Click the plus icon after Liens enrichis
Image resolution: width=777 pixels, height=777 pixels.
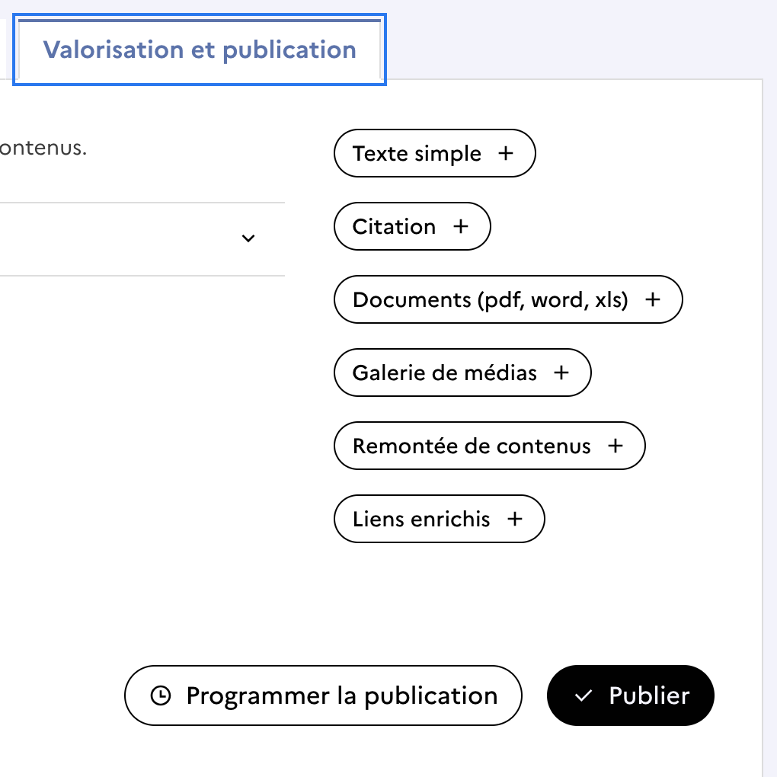[515, 519]
